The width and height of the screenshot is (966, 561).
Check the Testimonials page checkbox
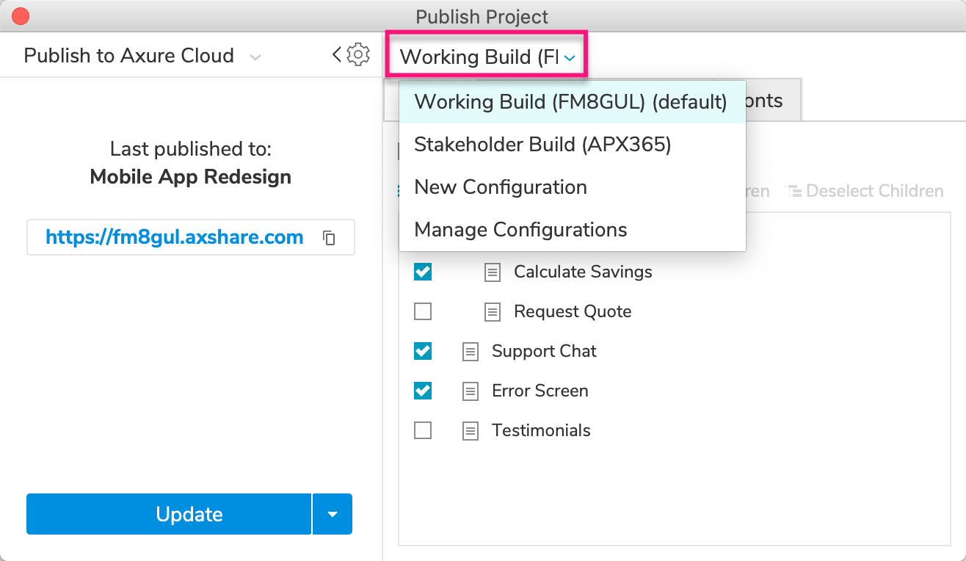[x=423, y=430]
